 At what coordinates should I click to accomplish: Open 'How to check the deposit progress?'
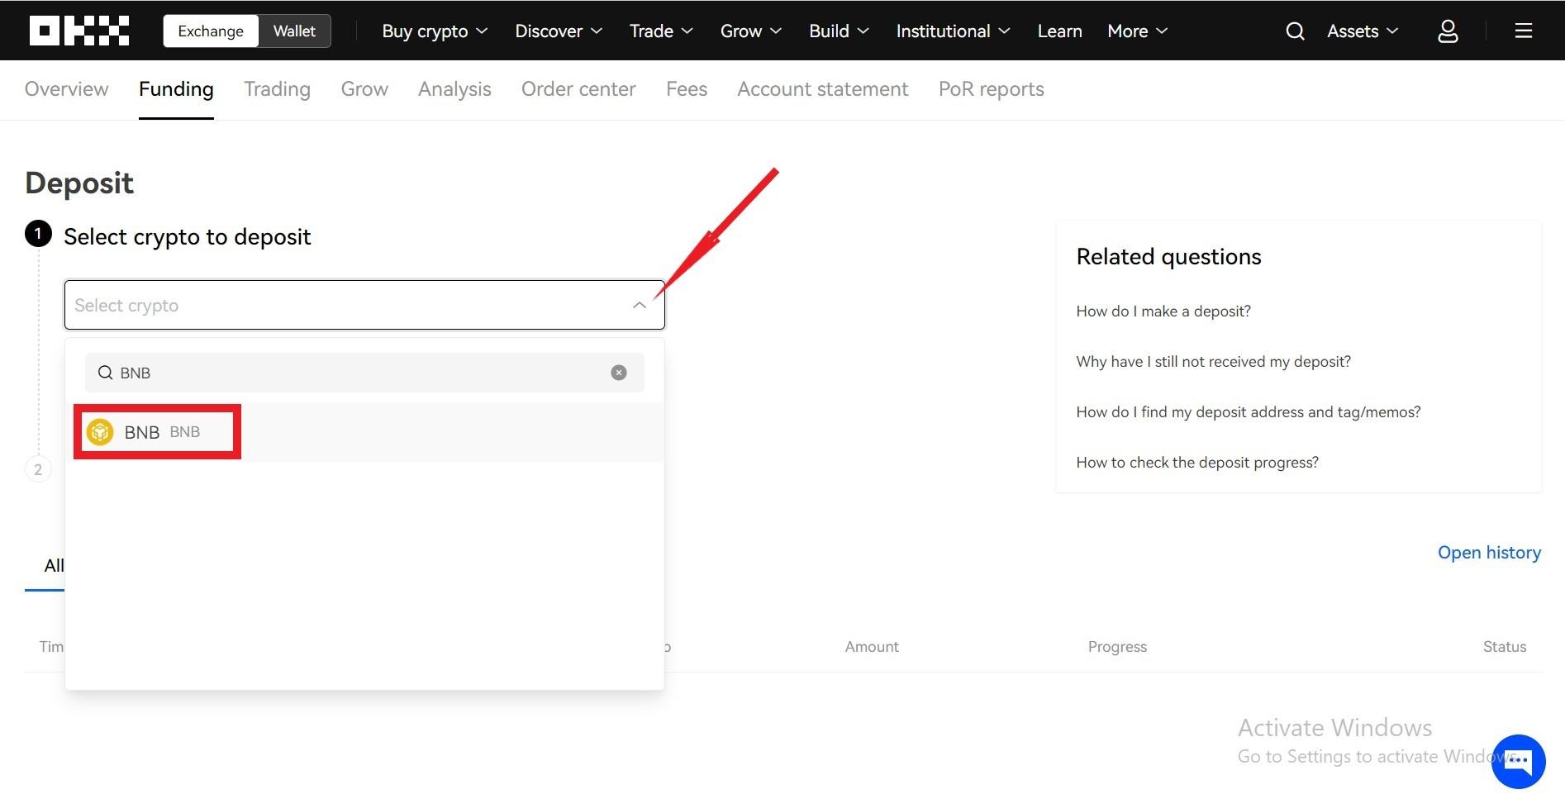(x=1197, y=463)
